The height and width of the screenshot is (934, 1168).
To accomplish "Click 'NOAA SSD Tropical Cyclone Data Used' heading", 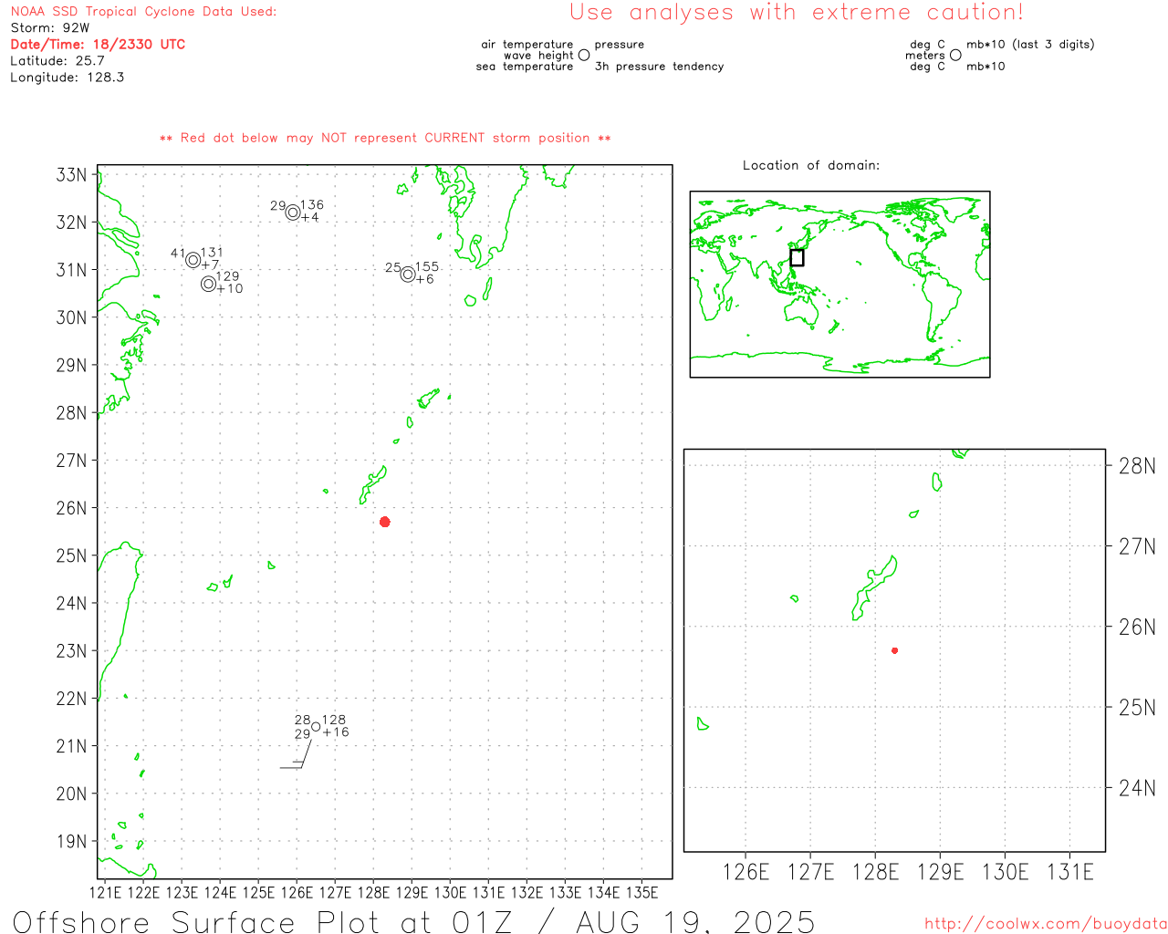I will [143, 12].
